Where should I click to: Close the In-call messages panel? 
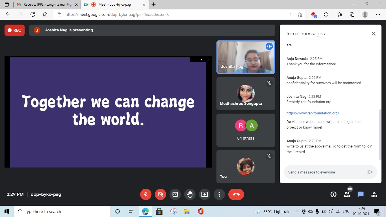(x=374, y=34)
